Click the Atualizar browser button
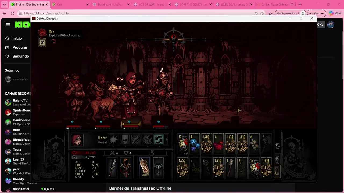Image resolution: width=344 pixels, height=193 pixels. pos(316,13)
